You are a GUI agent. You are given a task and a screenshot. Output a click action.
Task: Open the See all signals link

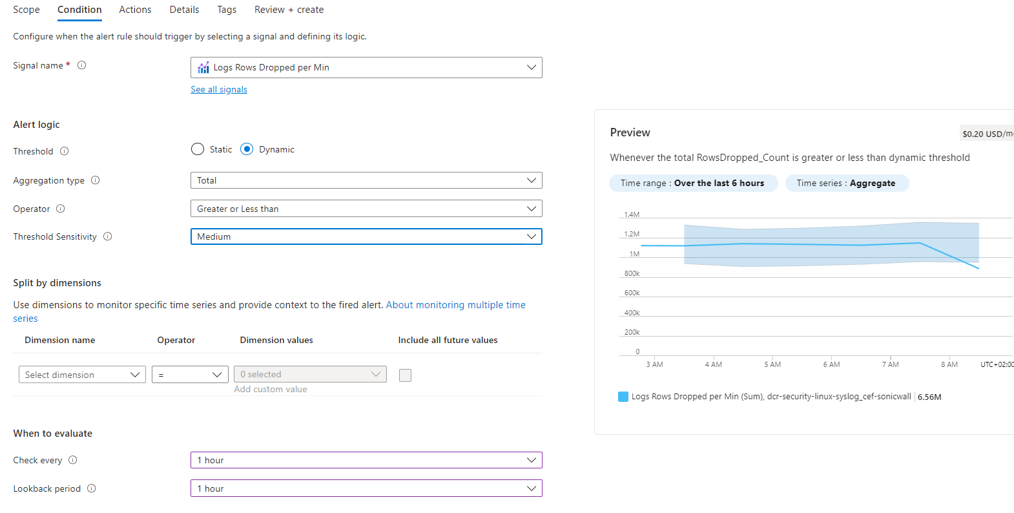click(x=219, y=90)
